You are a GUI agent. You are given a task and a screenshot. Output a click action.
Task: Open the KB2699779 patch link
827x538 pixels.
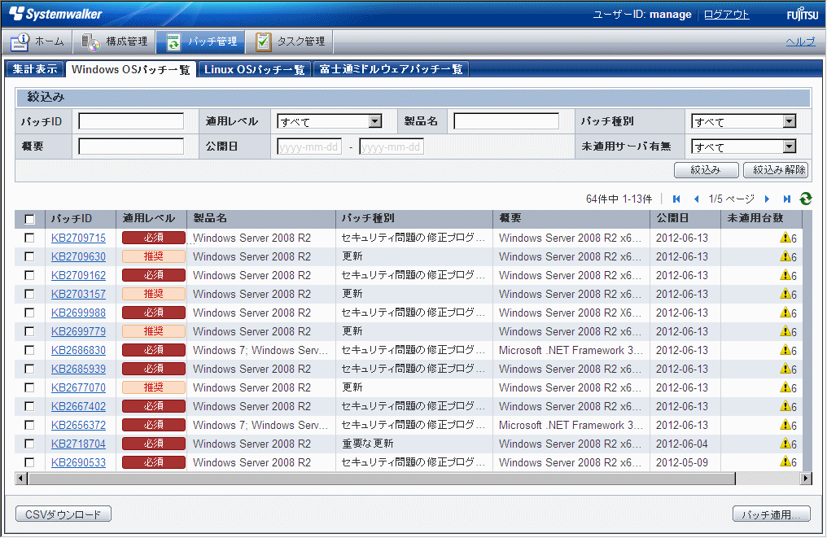click(78, 332)
